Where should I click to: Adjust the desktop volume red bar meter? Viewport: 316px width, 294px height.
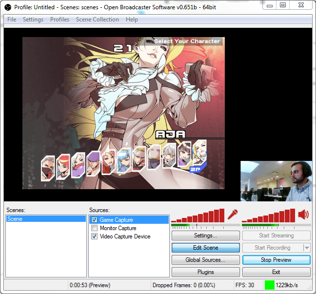click(x=268, y=216)
